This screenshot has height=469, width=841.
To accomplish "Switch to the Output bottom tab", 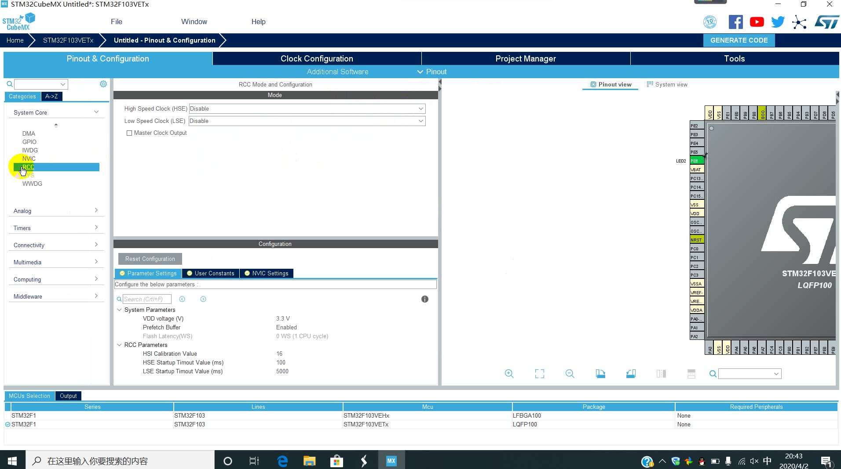I will (x=68, y=396).
